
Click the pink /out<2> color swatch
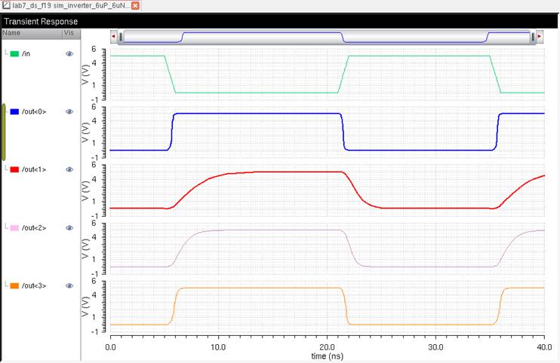[14, 227]
